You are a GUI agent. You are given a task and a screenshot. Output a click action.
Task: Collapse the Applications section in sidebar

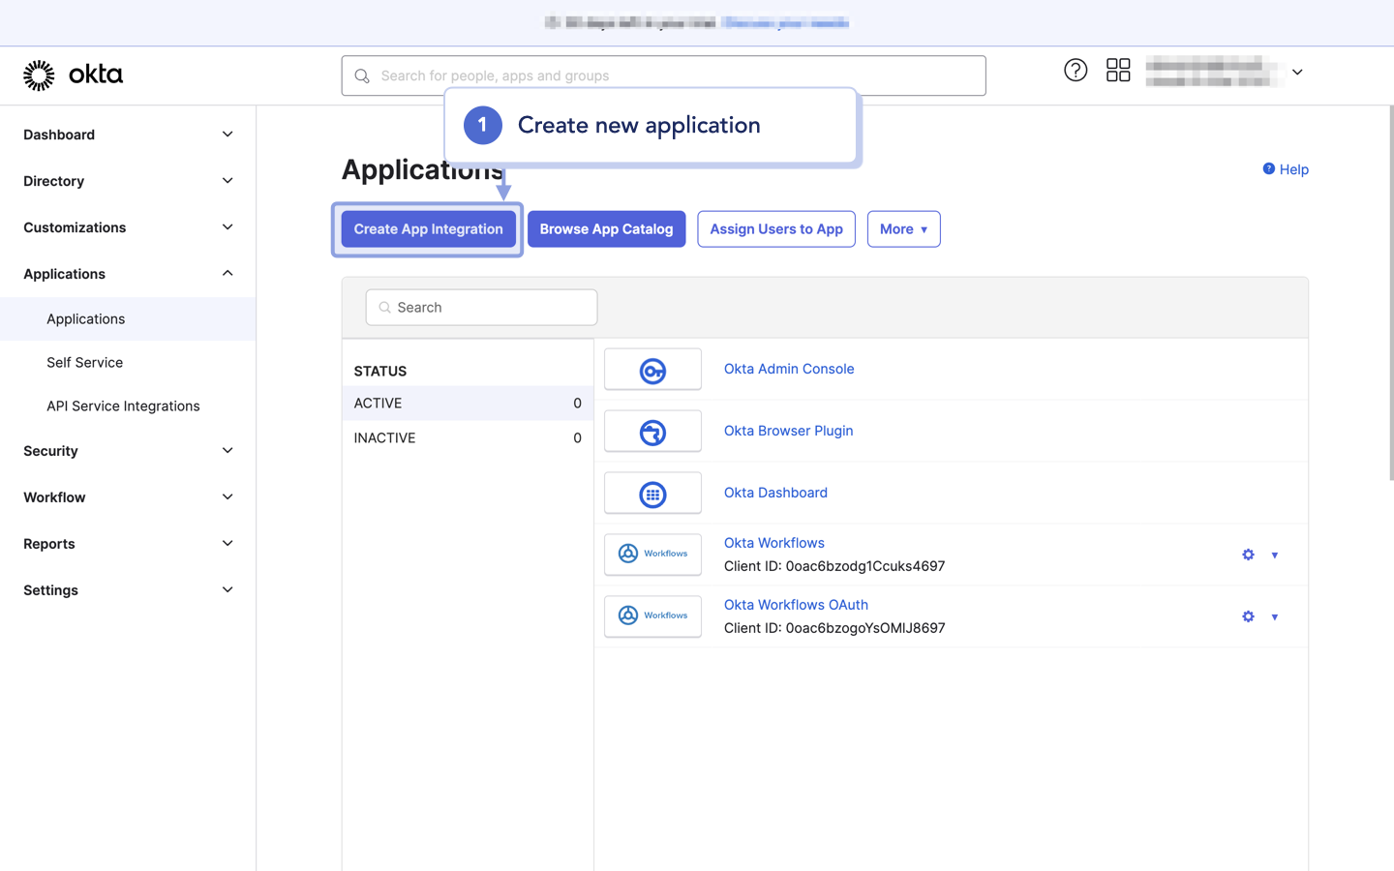tap(126, 273)
